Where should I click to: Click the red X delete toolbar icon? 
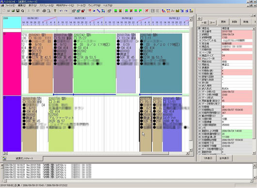[147, 11]
